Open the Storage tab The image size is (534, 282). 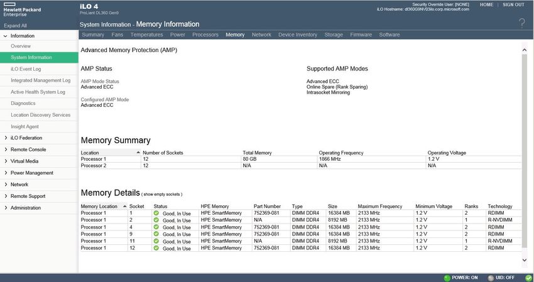click(334, 35)
